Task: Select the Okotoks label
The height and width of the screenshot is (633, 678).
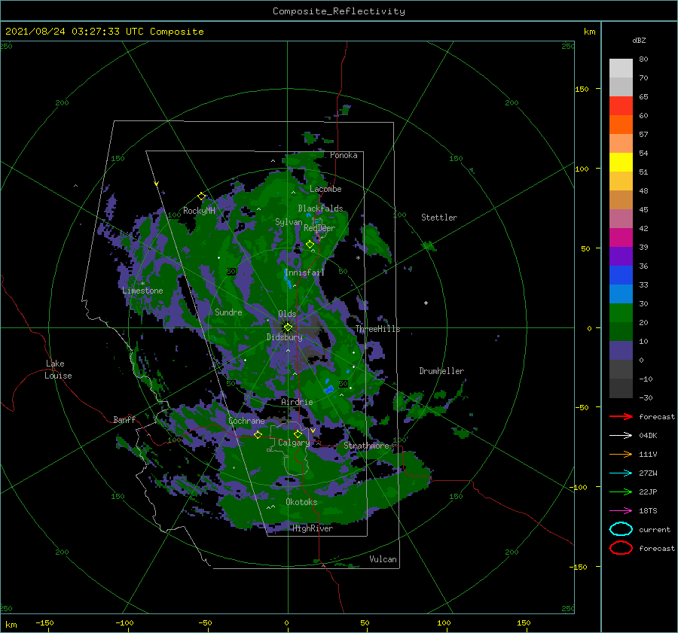Action: click(301, 502)
